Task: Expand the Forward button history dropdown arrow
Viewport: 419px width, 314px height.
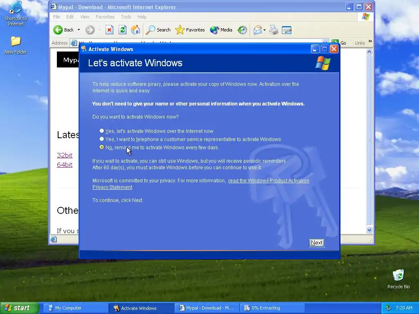Action: coord(99,30)
